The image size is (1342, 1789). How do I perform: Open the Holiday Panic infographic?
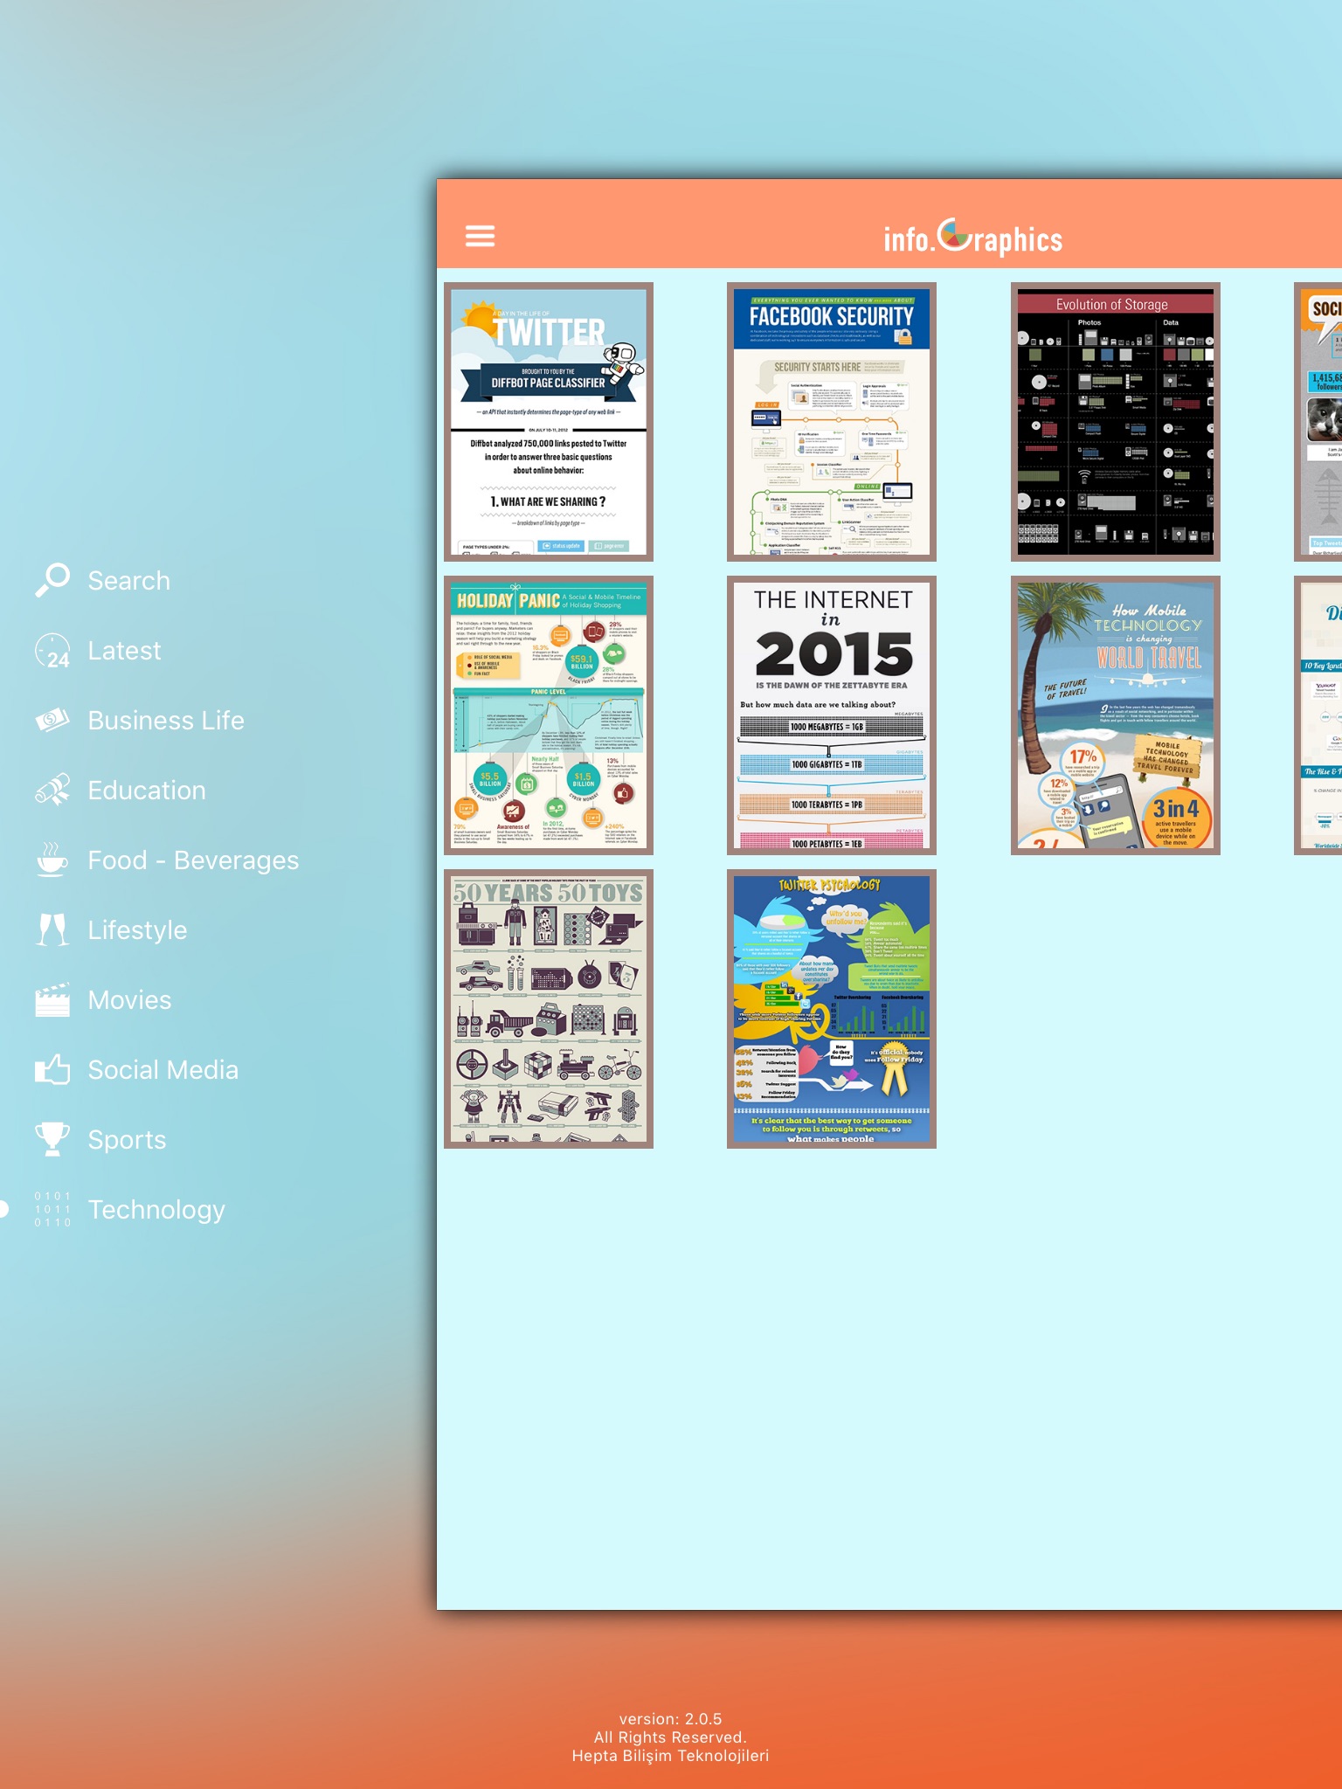pyautogui.click(x=549, y=715)
